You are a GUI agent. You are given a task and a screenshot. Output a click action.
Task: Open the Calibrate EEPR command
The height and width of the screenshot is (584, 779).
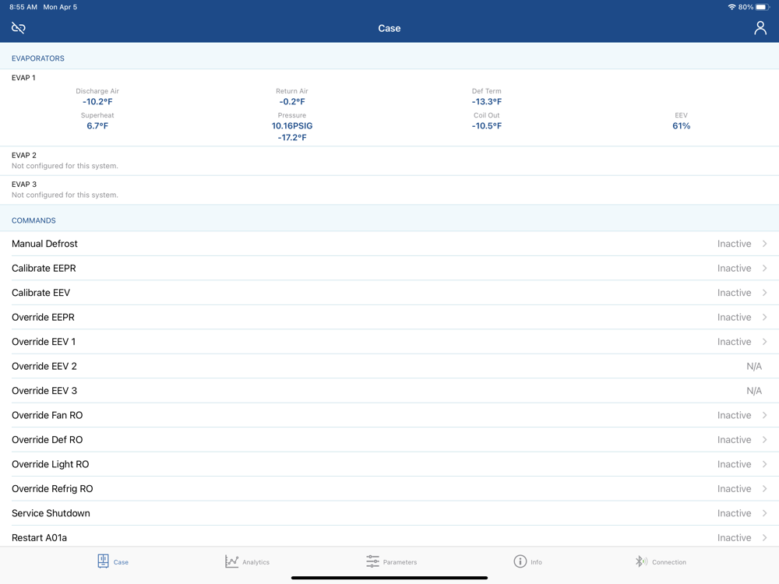click(x=389, y=268)
